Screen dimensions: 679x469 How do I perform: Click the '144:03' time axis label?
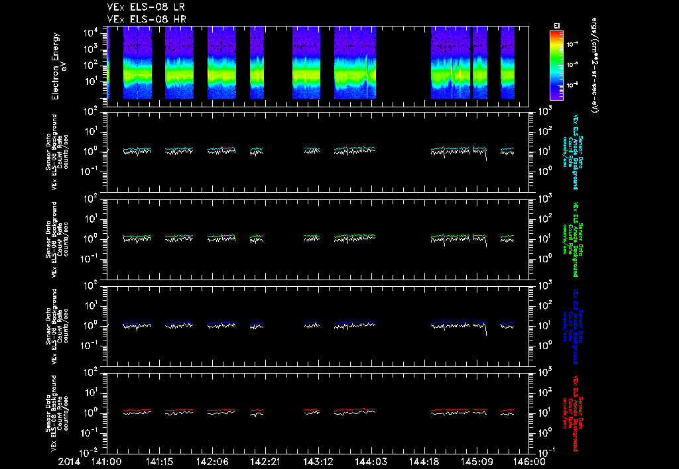click(x=371, y=462)
